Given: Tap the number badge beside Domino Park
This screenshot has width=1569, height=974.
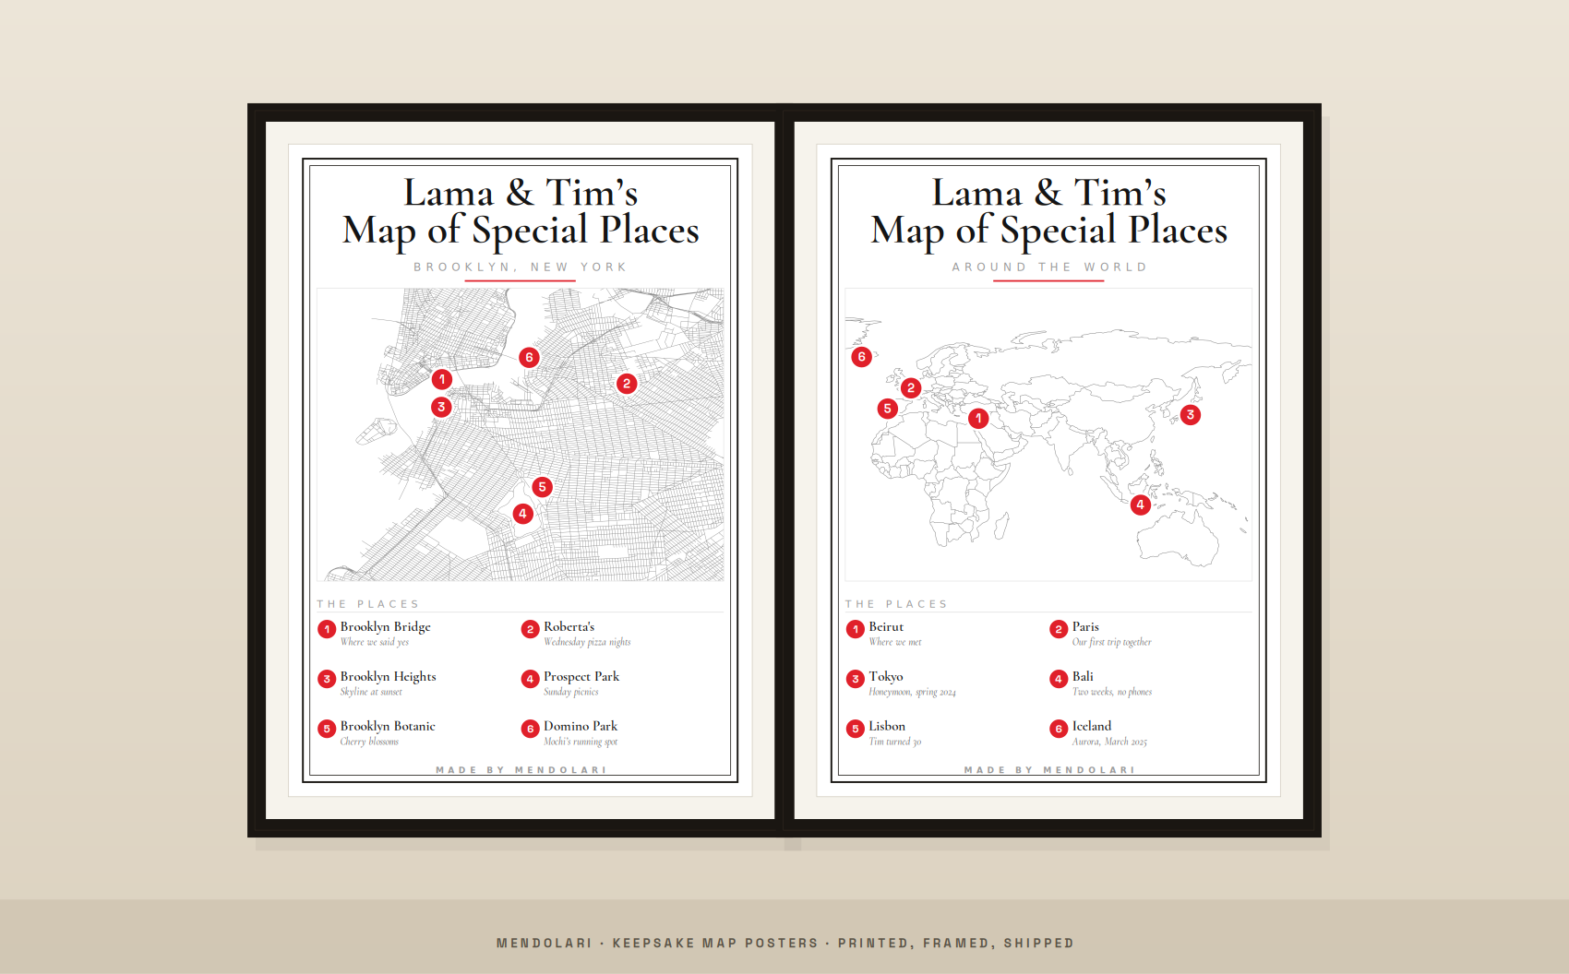Looking at the screenshot, I should pos(530,729).
